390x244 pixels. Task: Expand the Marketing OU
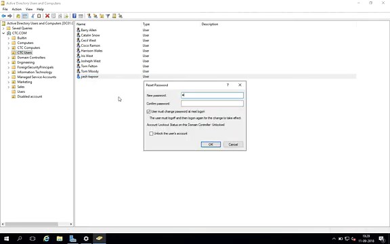tap(8, 82)
